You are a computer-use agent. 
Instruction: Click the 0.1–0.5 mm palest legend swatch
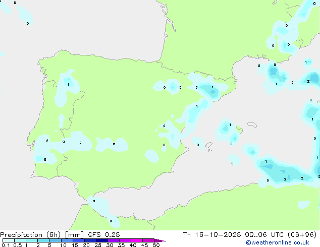(x=9, y=240)
